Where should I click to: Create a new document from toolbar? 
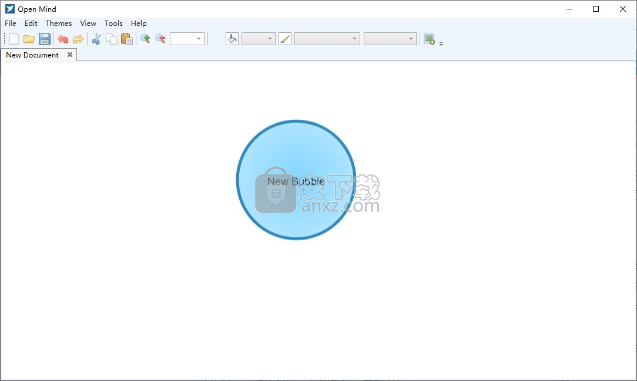pyautogui.click(x=14, y=39)
